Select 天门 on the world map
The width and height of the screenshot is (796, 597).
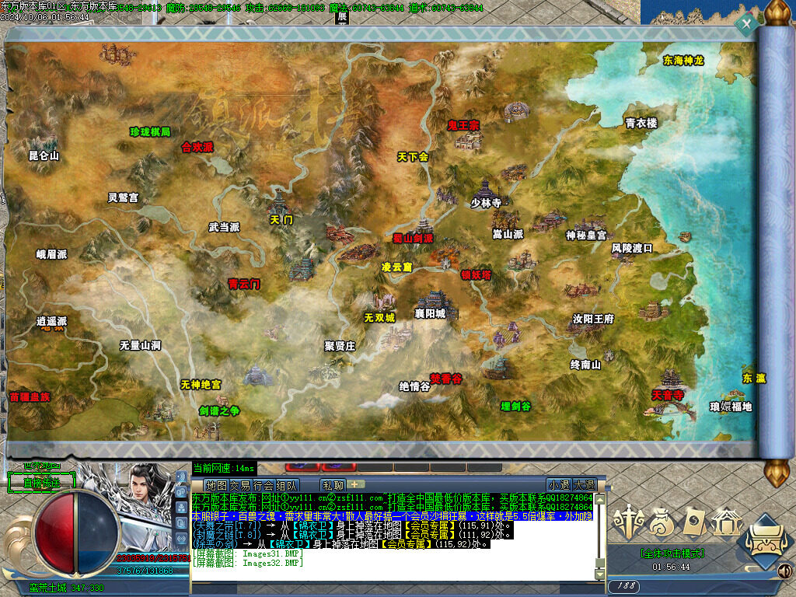click(x=281, y=220)
